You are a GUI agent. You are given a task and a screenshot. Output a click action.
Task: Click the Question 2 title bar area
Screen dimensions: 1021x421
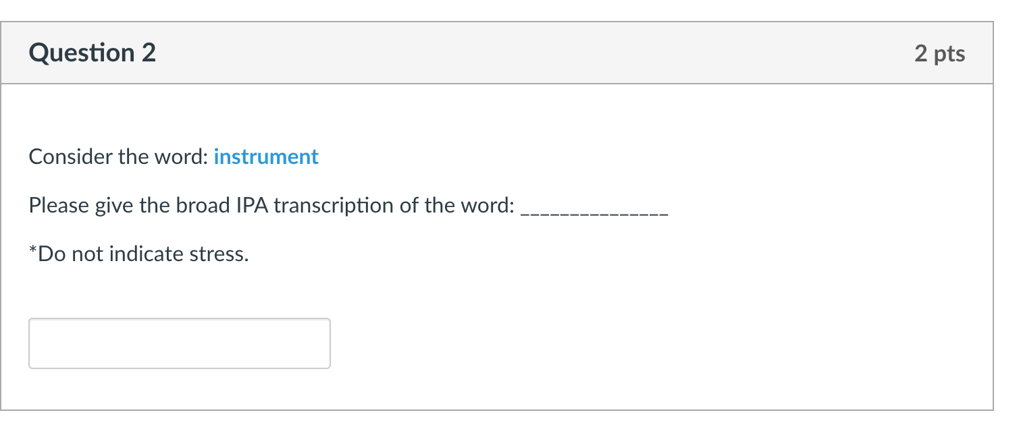pyautogui.click(x=473, y=53)
